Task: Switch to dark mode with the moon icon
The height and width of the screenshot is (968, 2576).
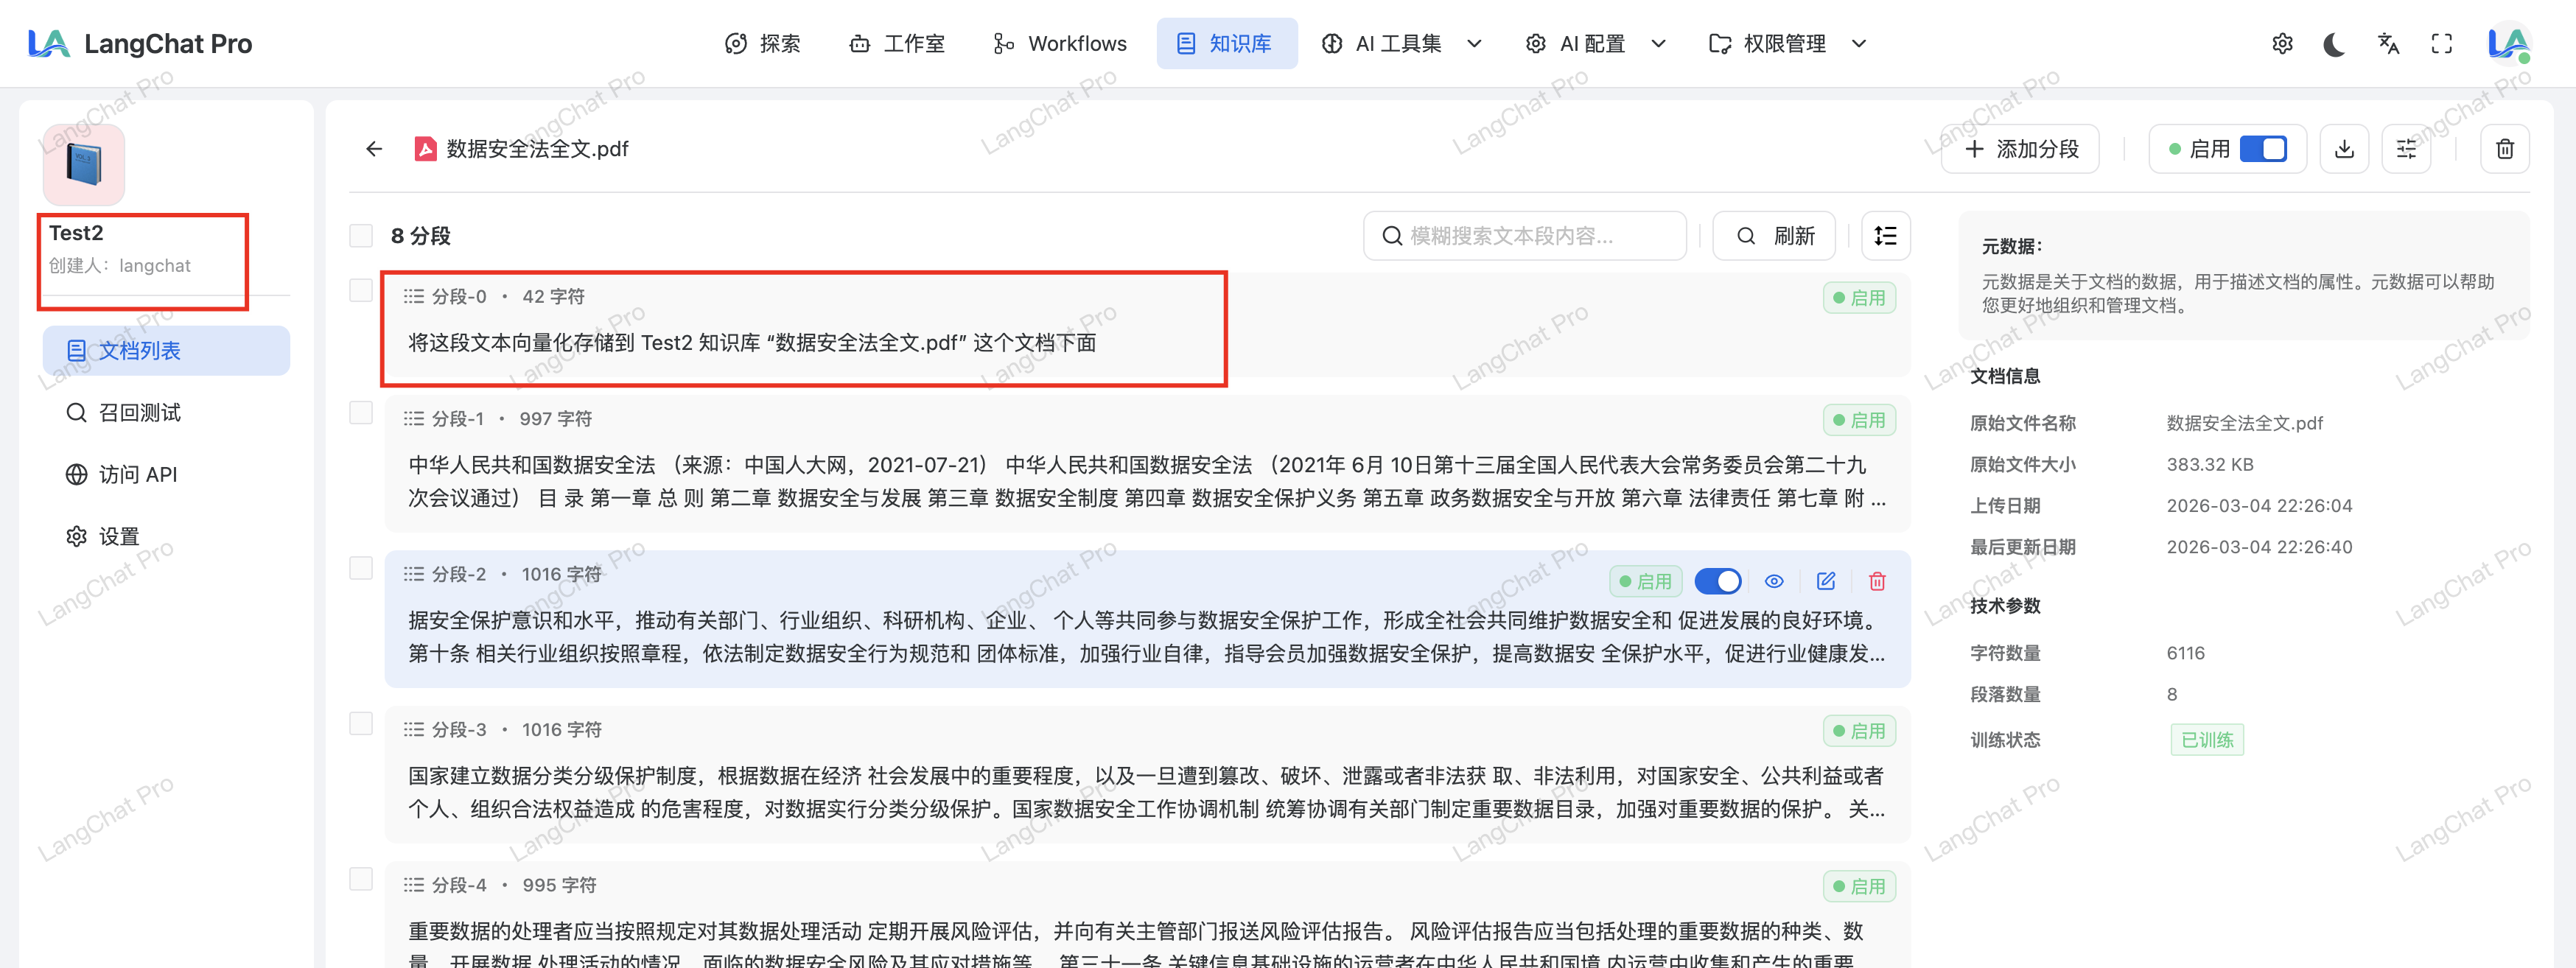Action: tap(2334, 44)
